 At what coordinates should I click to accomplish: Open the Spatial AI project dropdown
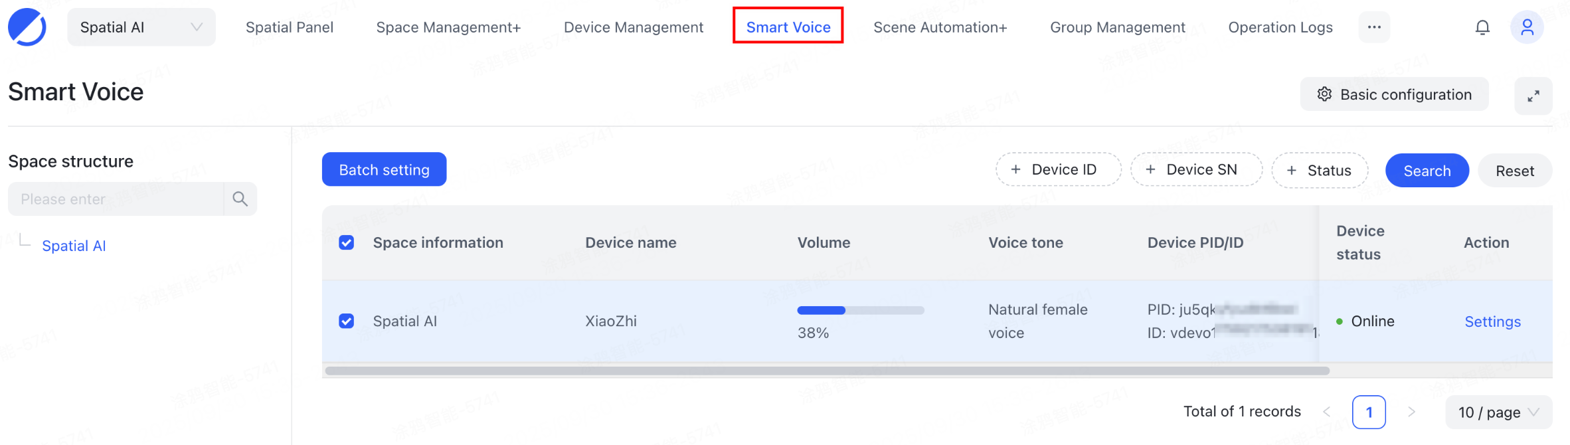pyautogui.click(x=141, y=27)
